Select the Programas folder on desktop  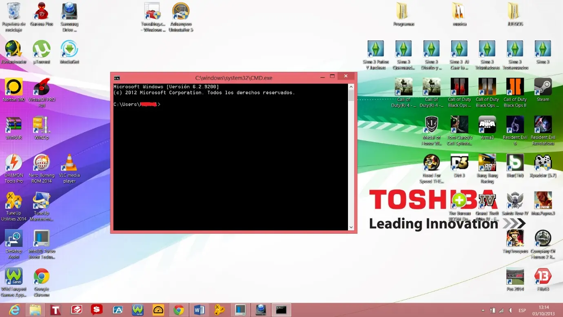click(x=403, y=15)
